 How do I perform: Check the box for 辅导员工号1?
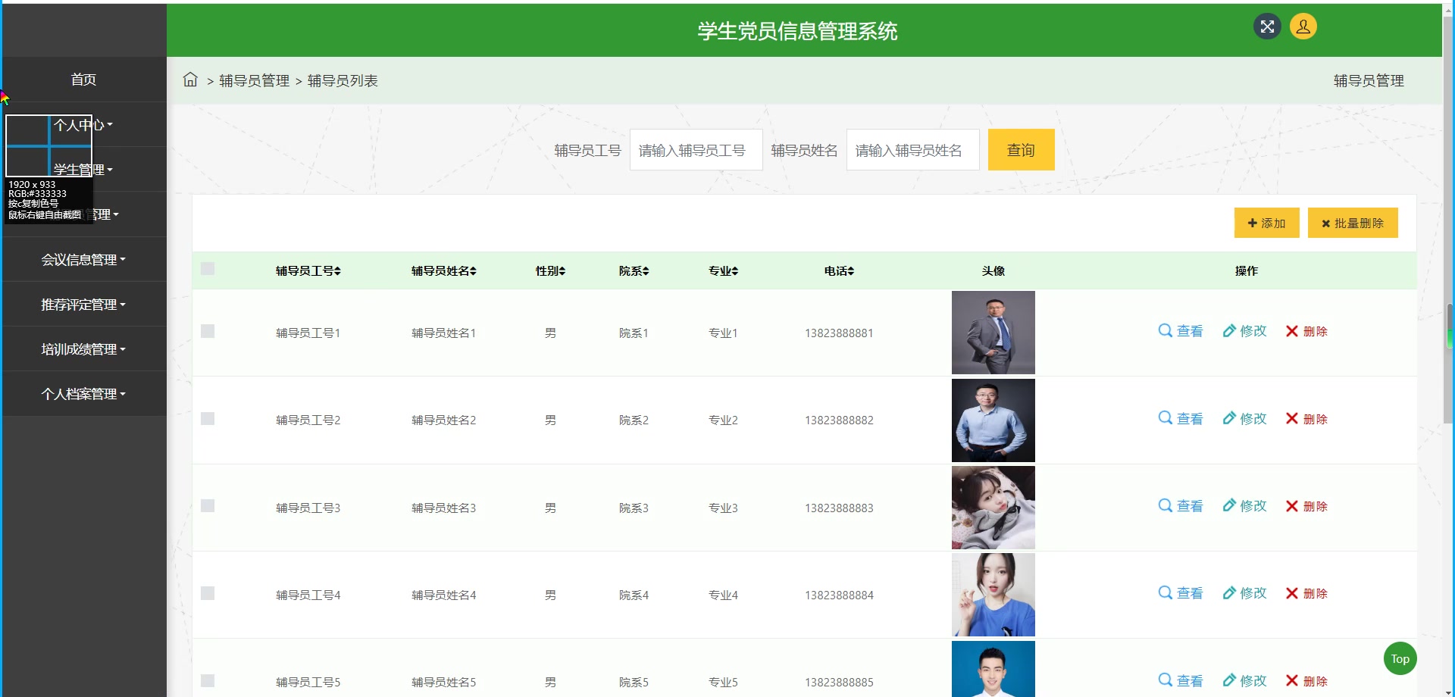pyautogui.click(x=208, y=331)
